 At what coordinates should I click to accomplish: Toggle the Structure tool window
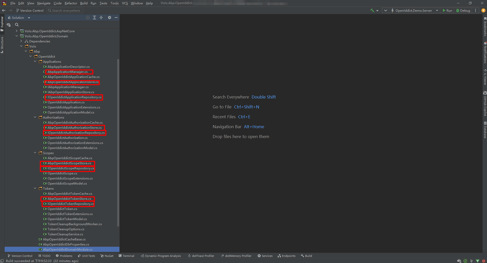[2, 45]
